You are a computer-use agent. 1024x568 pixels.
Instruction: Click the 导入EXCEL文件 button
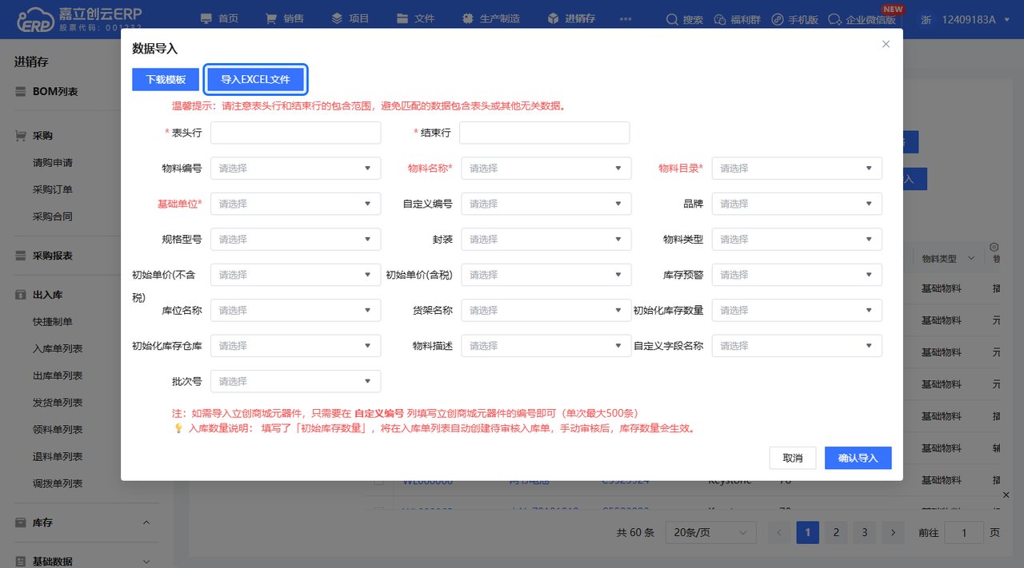click(255, 80)
